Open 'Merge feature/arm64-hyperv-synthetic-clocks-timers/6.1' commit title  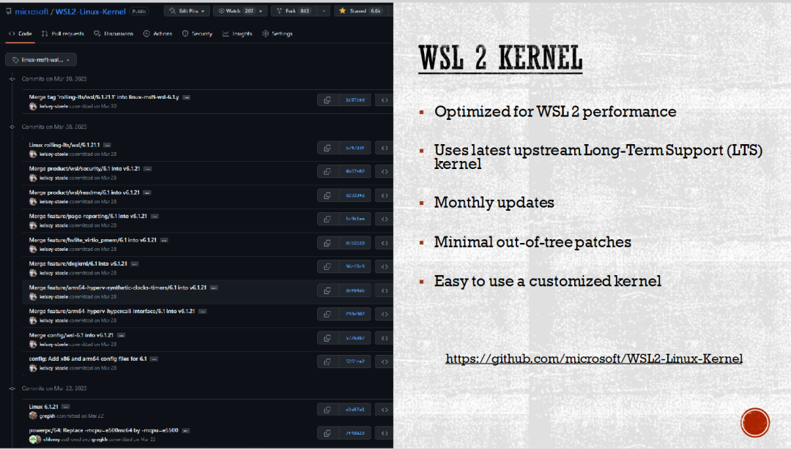[x=117, y=288]
